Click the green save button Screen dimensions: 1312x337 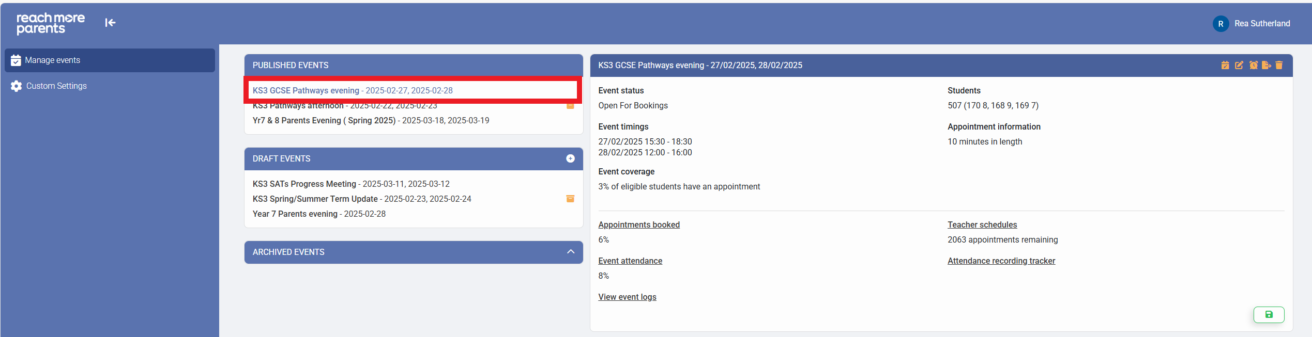tap(1269, 314)
